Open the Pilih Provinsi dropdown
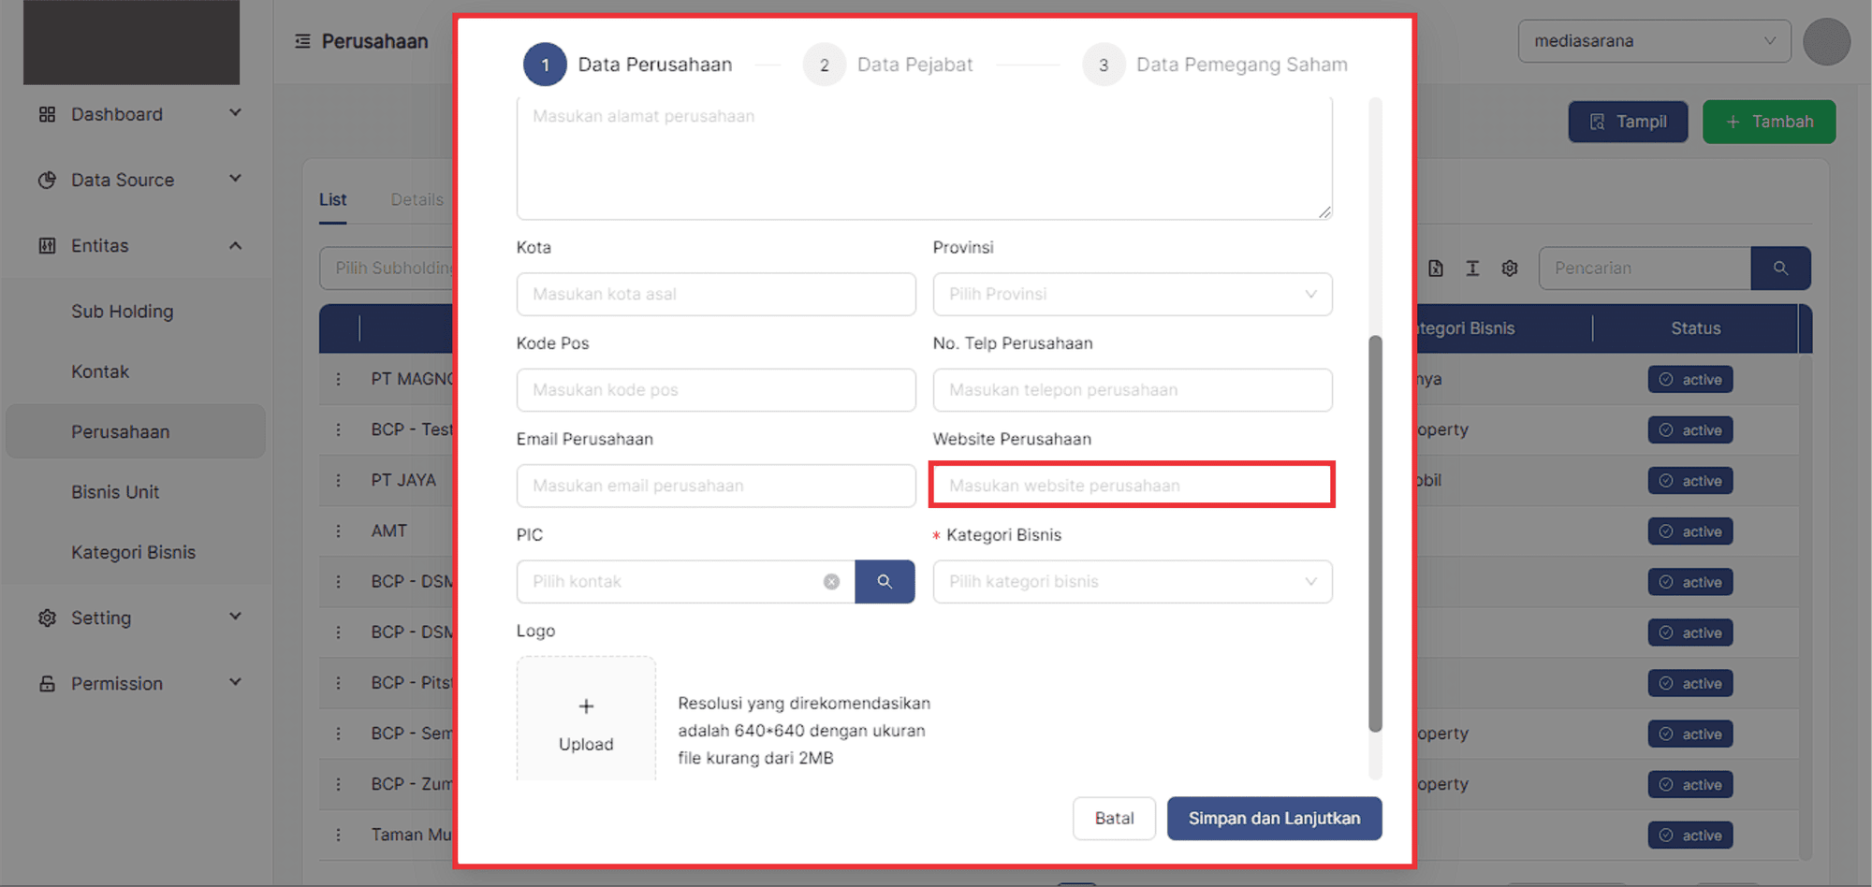Image resolution: width=1872 pixels, height=887 pixels. (x=1132, y=294)
